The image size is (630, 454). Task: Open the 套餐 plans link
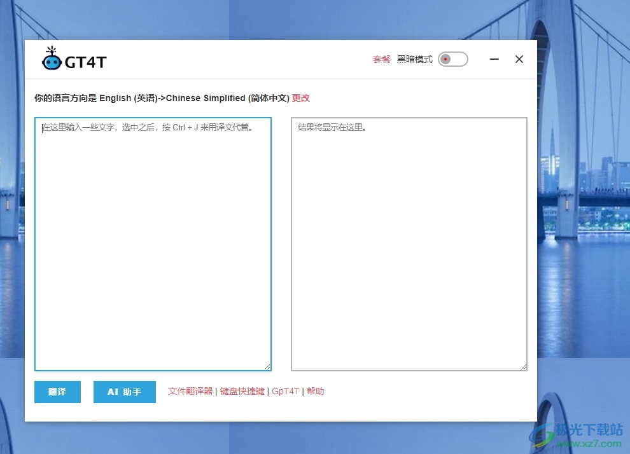[381, 59]
